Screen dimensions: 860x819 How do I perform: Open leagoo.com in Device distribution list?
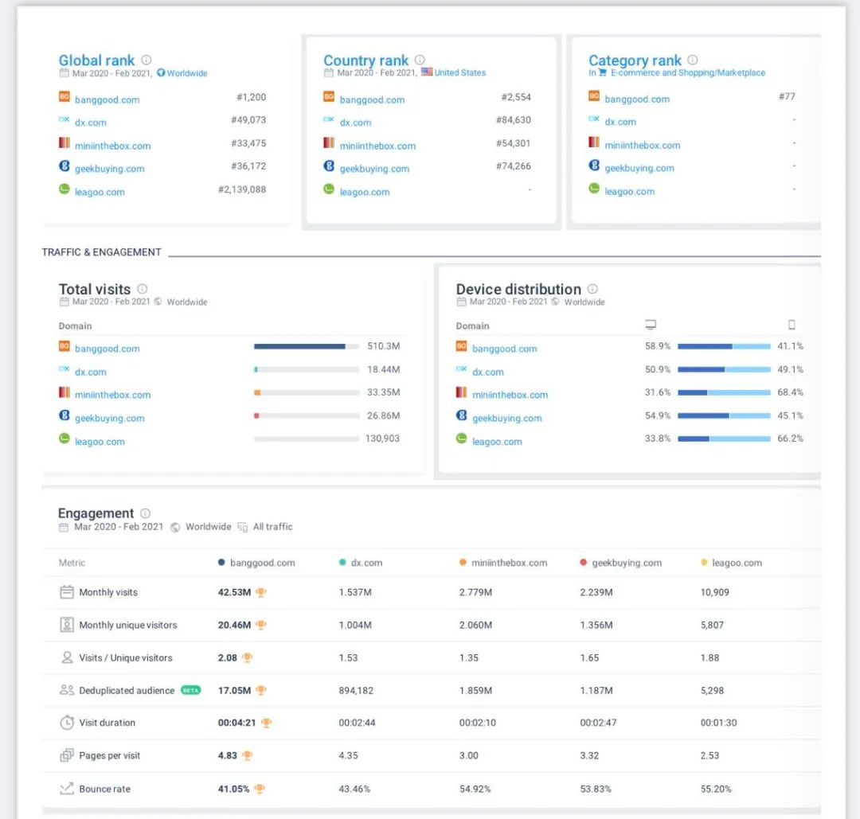point(497,442)
